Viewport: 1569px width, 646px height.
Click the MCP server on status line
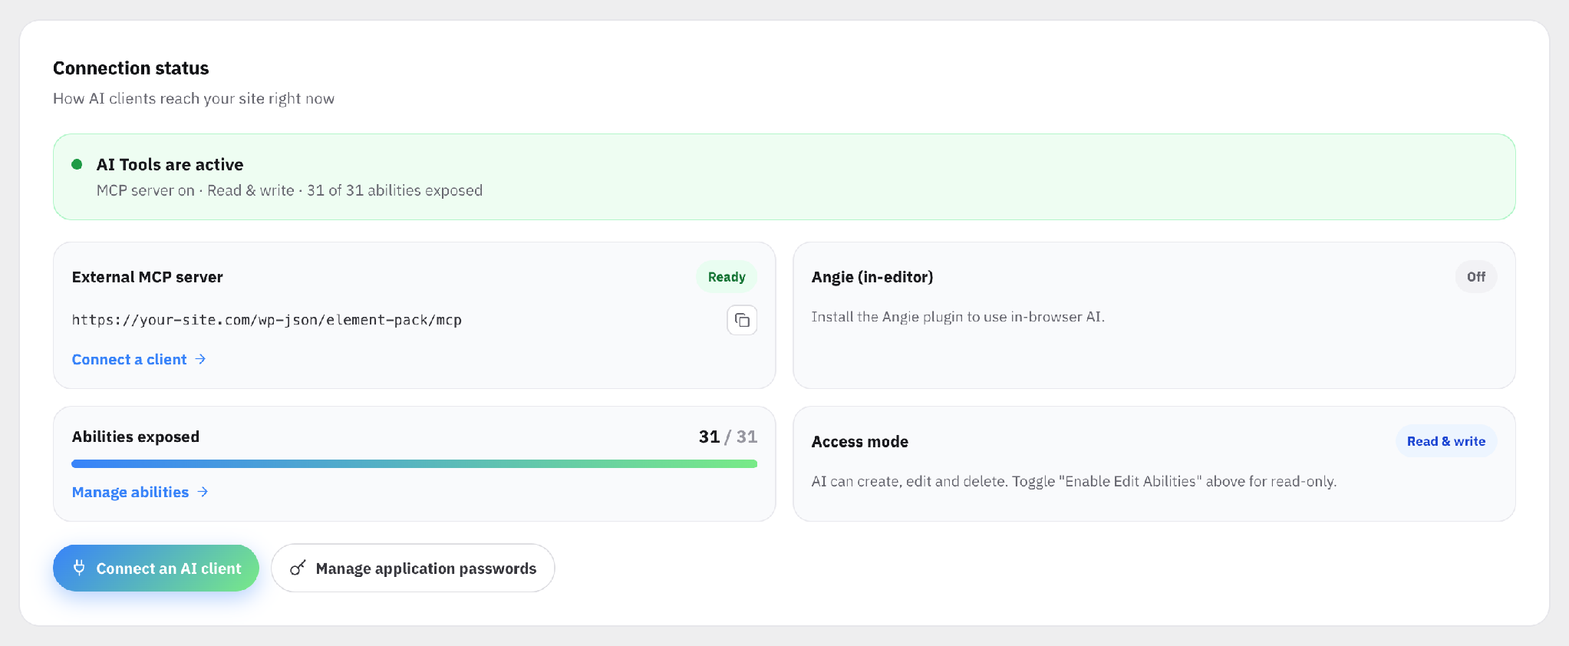[289, 190]
